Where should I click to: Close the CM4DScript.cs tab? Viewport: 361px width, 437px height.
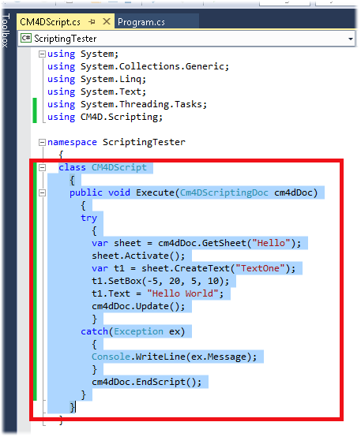[x=107, y=21]
